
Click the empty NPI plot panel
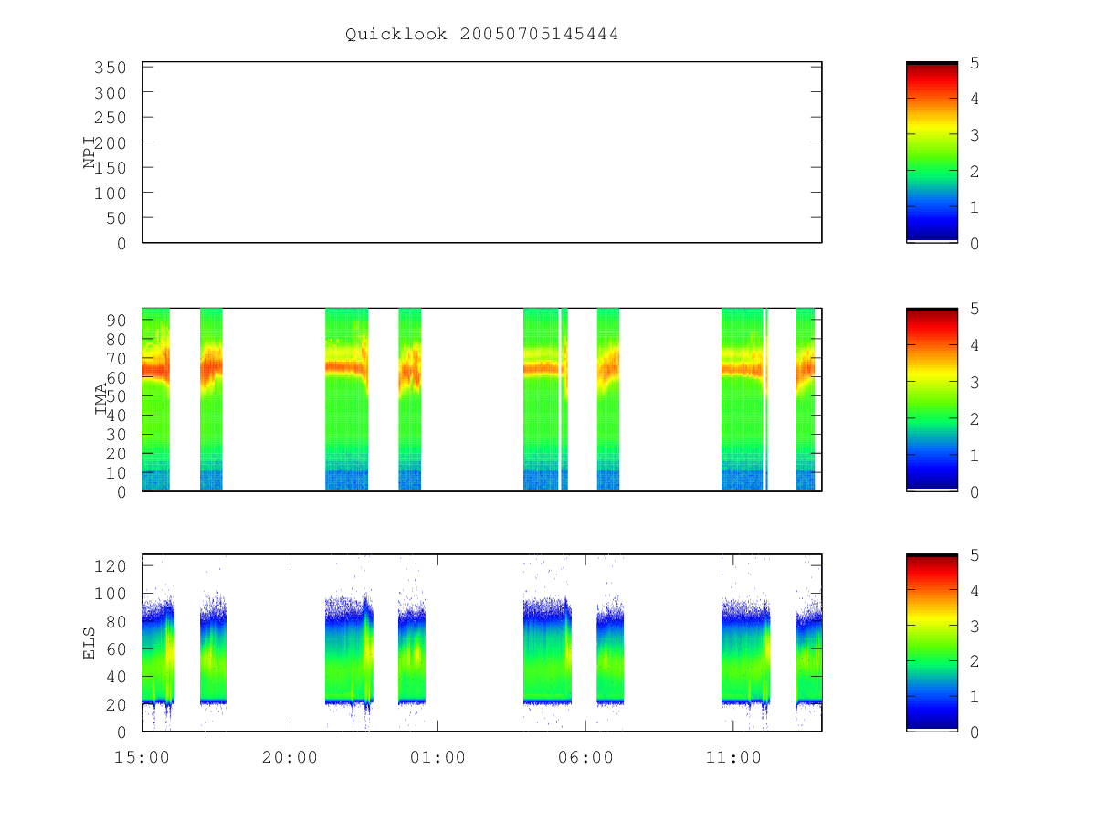(x=482, y=153)
